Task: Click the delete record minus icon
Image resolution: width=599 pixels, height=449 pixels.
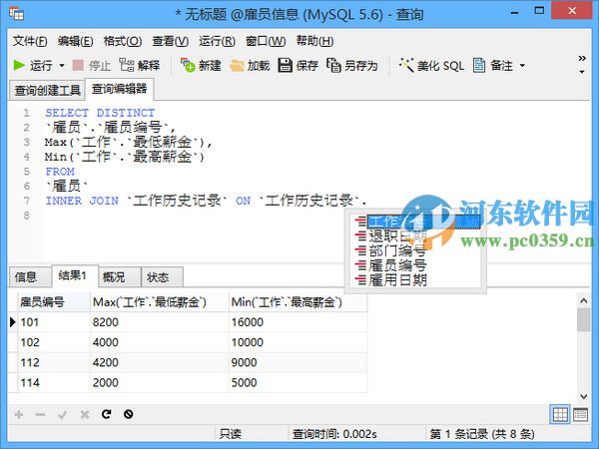Action: [41, 414]
